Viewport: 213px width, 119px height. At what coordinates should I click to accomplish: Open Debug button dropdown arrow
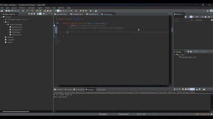tap(21, 11)
